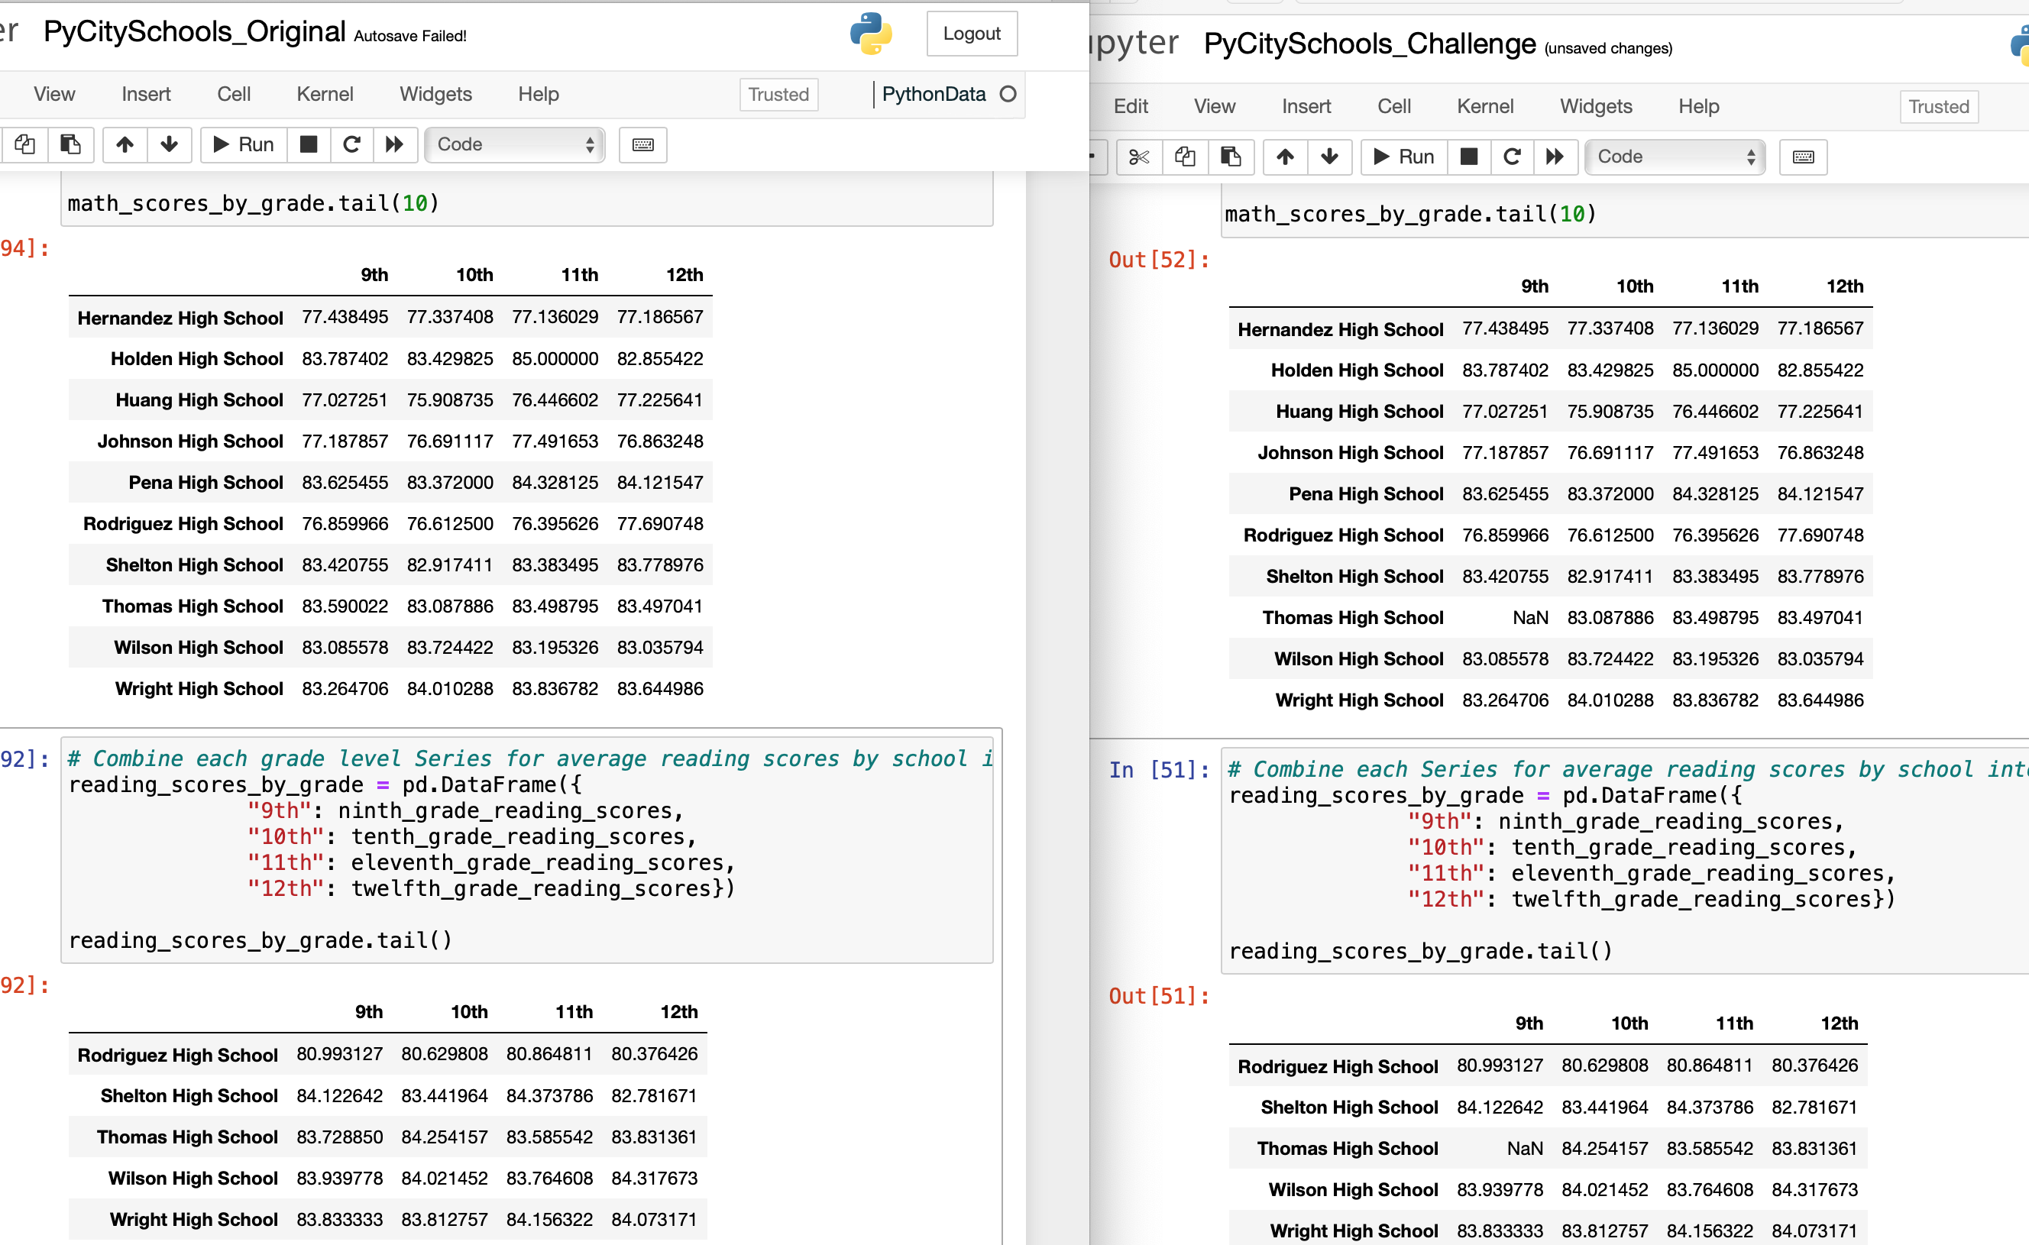Check kernel status via PythonData indicator circle

point(1008,95)
